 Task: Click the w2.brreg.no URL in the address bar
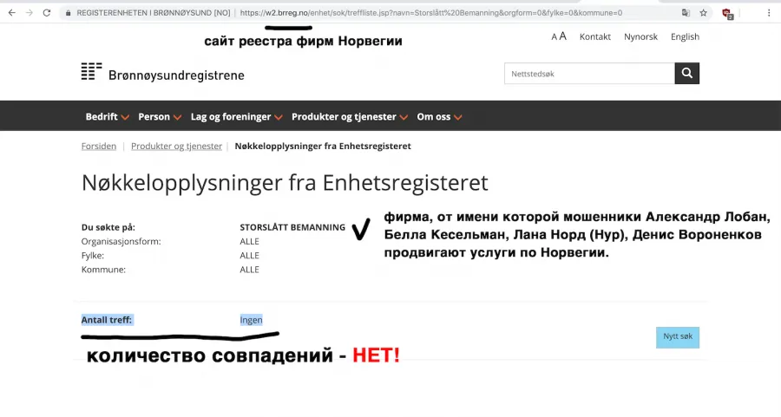point(430,13)
